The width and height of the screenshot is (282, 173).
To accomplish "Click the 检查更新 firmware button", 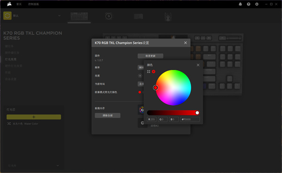I will (x=150, y=56).
